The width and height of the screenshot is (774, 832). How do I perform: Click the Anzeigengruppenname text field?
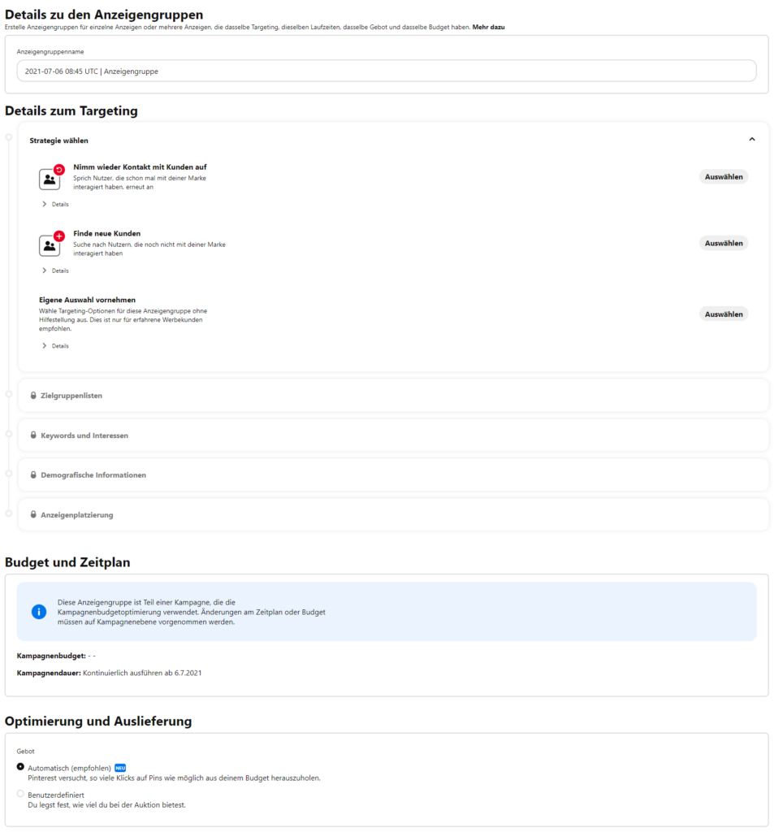386,71
